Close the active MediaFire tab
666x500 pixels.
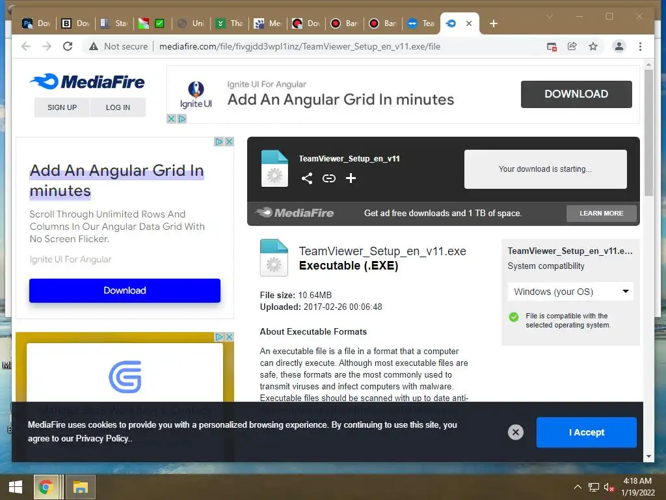point(469,23)
